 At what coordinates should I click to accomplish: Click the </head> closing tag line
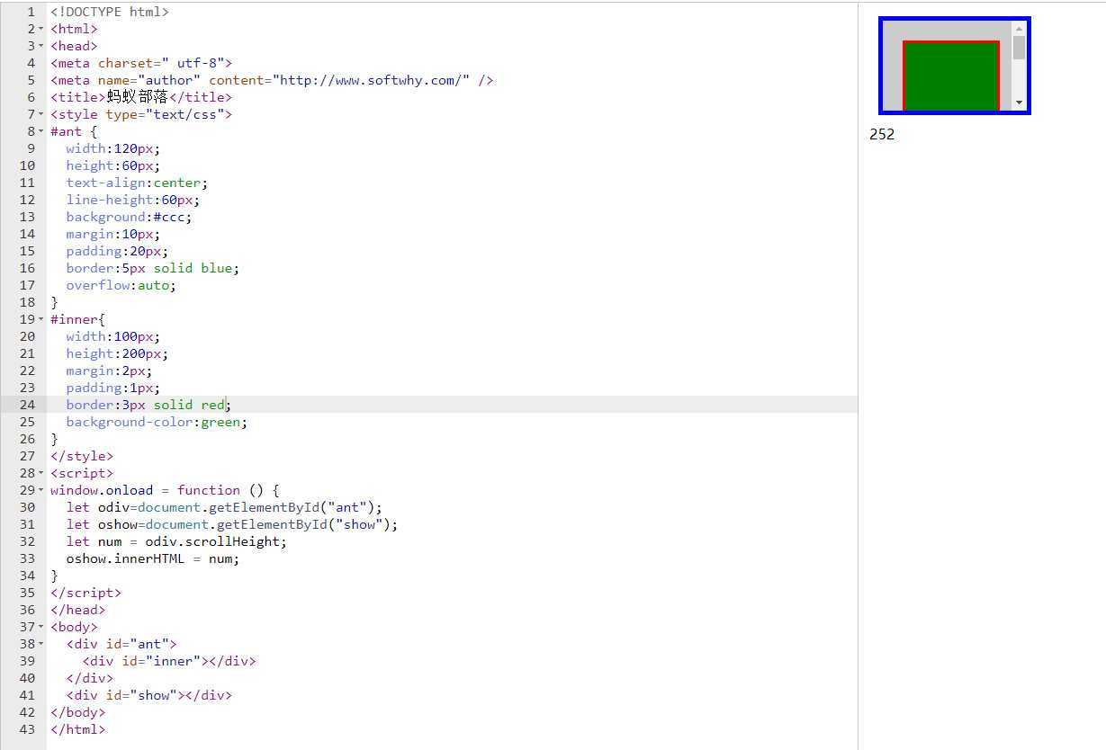(78, 610)
